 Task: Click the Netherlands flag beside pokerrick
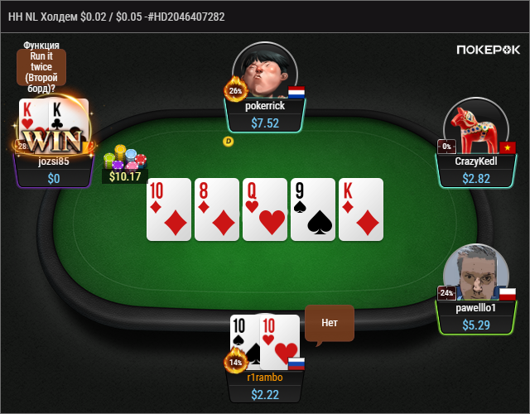pyautogui.click(x=296, y=92)
